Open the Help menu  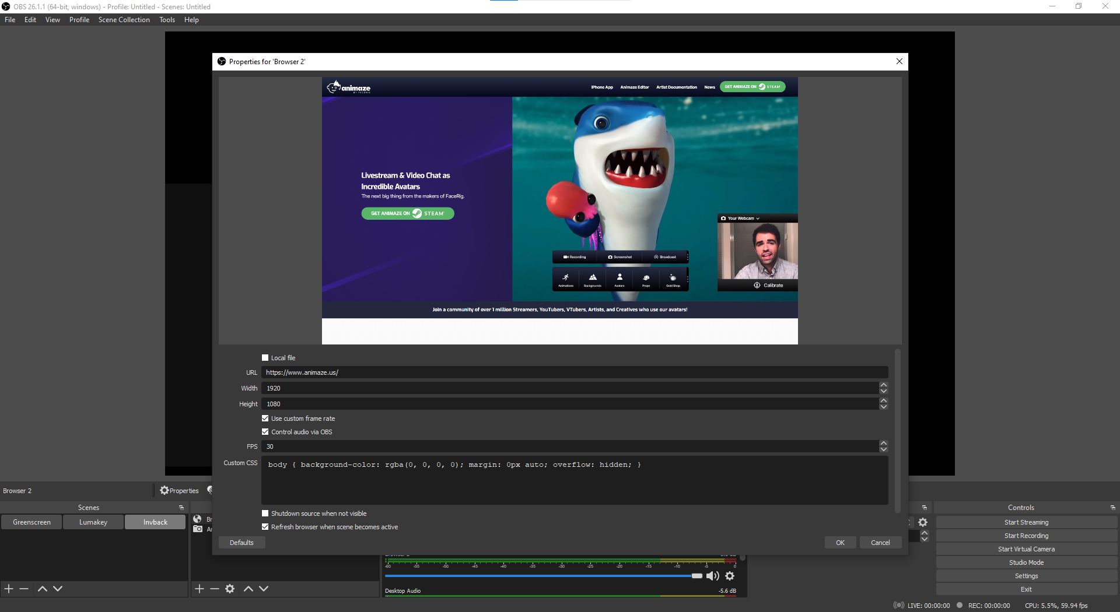pyautogui.click(x=191, y=20)
